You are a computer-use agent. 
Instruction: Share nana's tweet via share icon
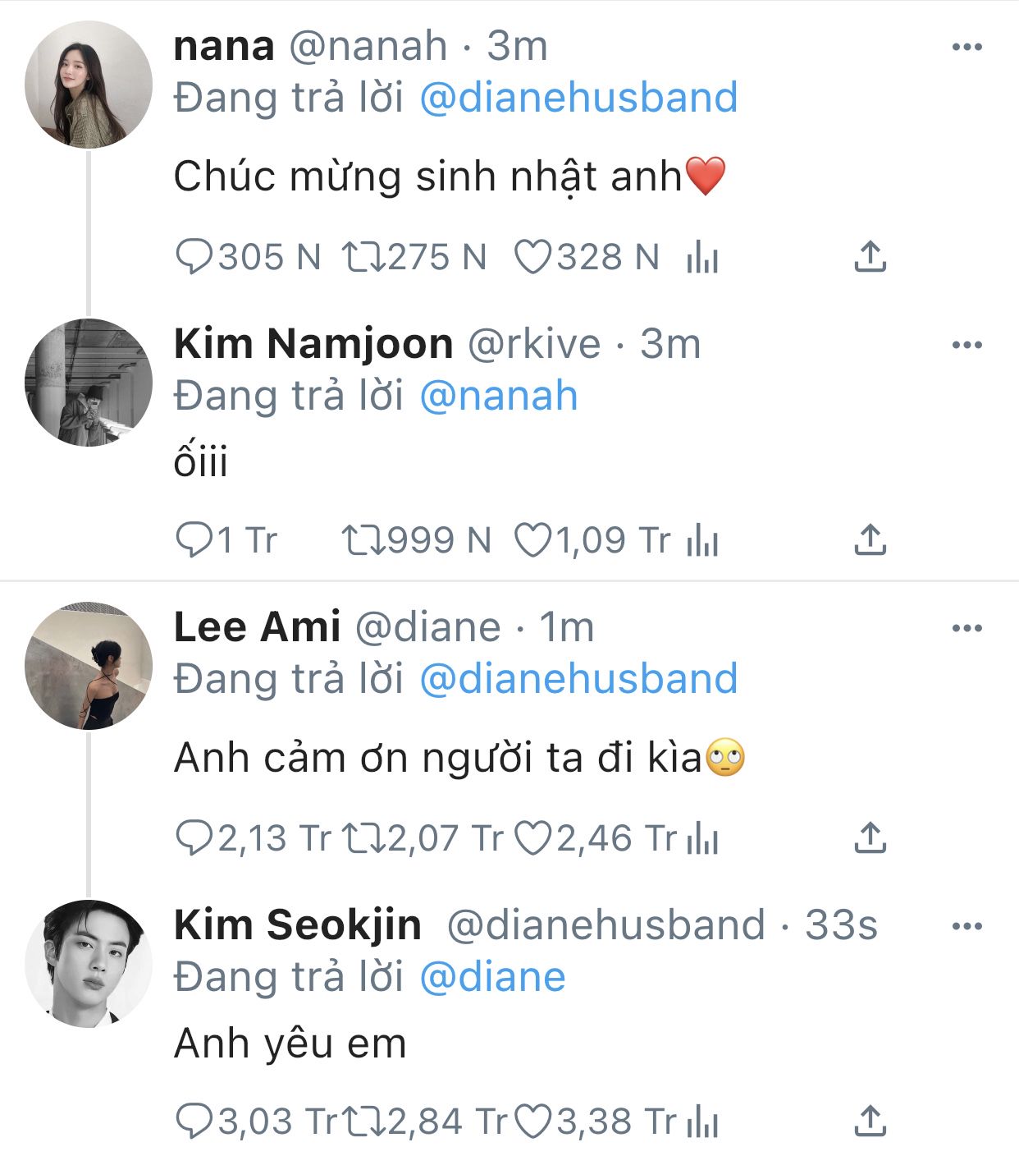coord(870,258)
